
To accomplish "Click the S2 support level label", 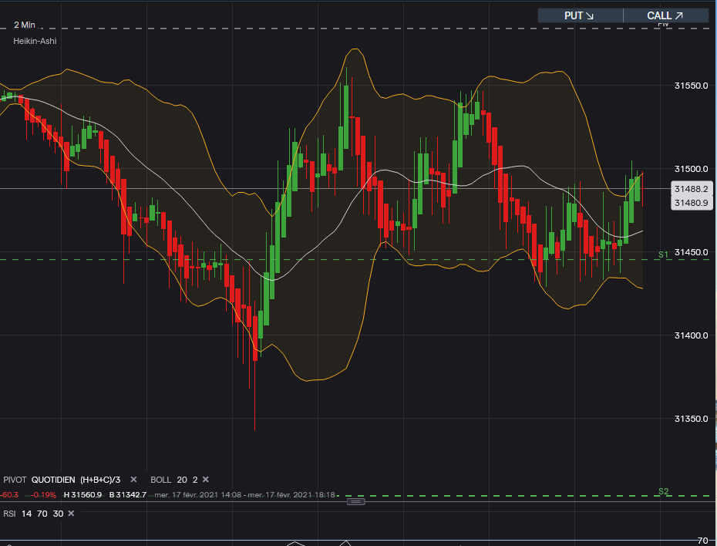I will pyautogui.click(x=663, y=491).
